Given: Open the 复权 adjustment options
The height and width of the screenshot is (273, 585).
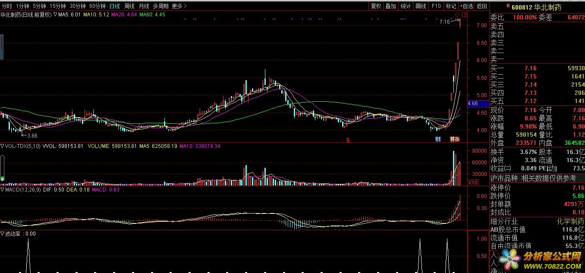Looking at the screenshot, I should pos(376,6).
